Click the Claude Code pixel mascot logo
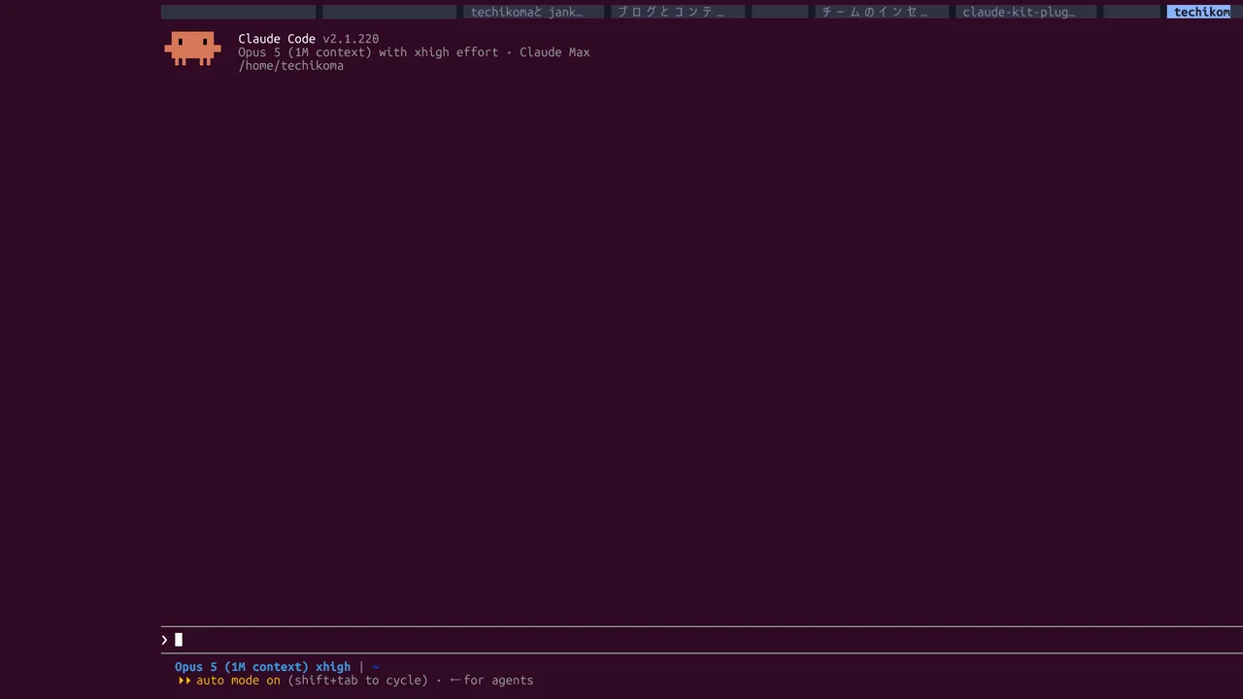 pyautogui.click(x=192, y=49)
